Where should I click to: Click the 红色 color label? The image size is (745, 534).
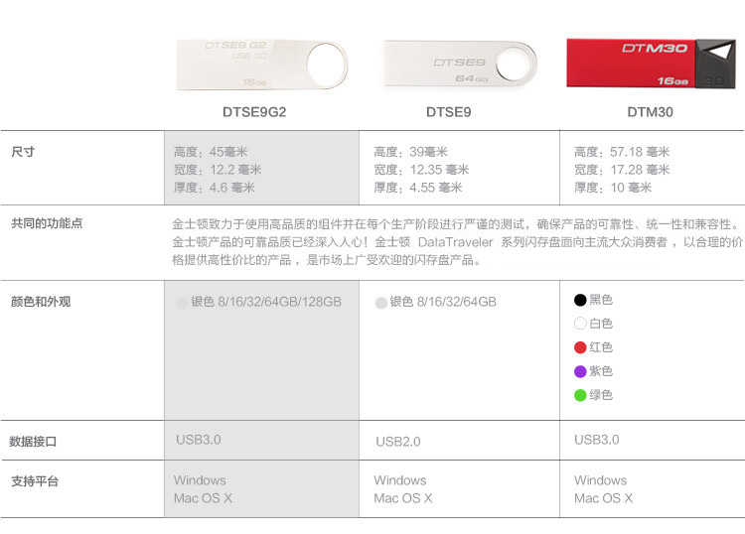click(x=601, y=347)
